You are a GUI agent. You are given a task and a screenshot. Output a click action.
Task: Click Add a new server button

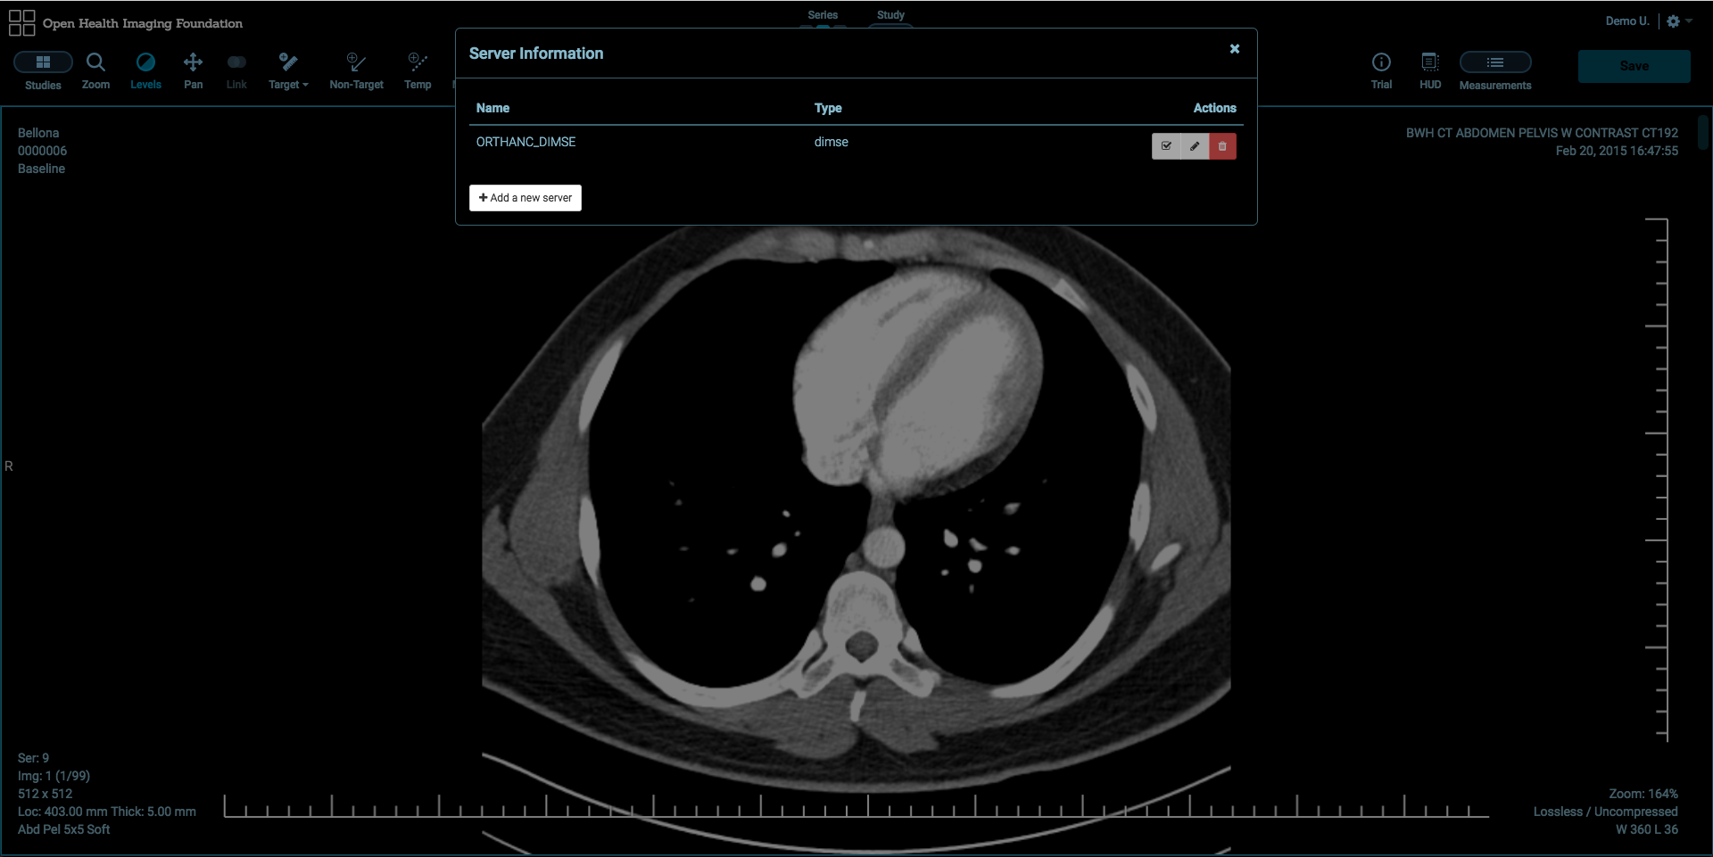[525, 198]
